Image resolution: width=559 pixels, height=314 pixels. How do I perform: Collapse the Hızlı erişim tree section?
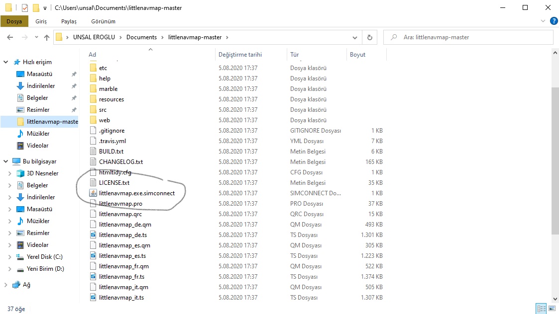[5, 62]
